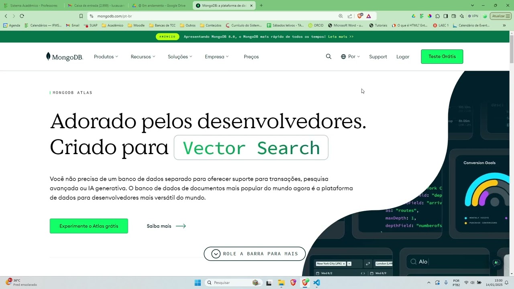This screenshot has height=289, width=514.
Task: Open site settings icon in address bar
Action: tap(91, 16)
